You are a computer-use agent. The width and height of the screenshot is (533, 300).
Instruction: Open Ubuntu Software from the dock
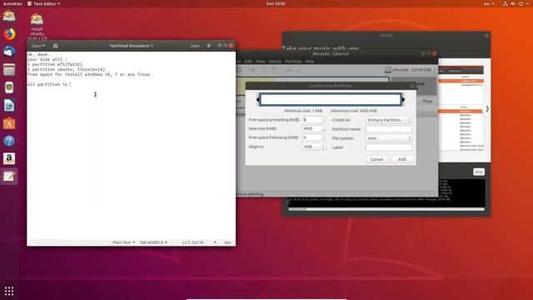pyautogui.click(x=9, y=123)
